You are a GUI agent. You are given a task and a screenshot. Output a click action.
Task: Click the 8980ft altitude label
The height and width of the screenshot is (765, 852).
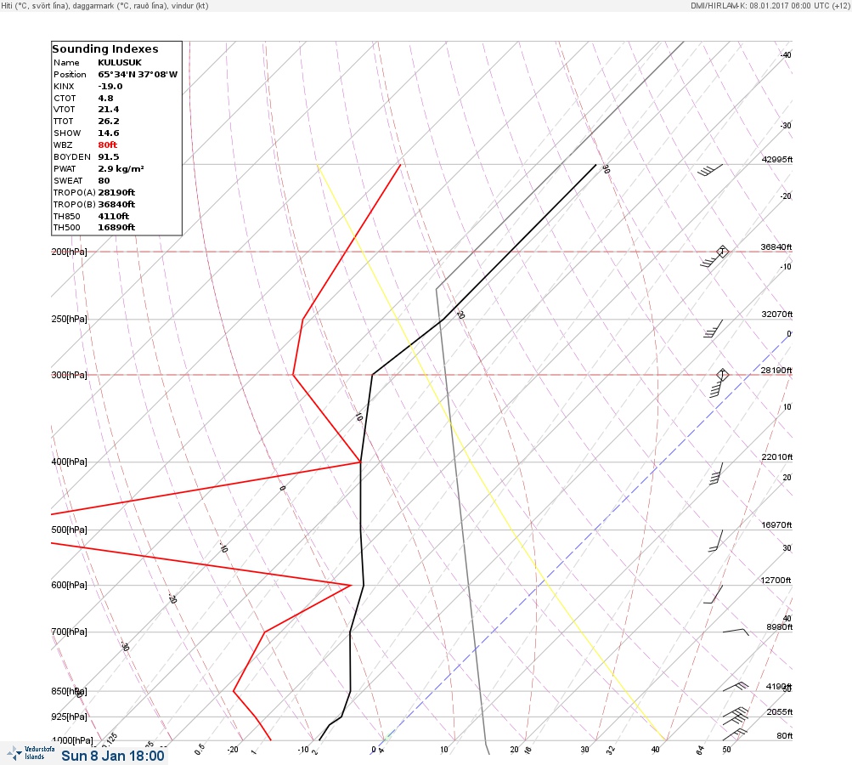coord(779,627)
